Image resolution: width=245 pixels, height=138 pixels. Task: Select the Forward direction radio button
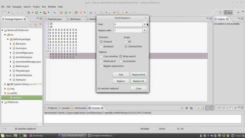click(101, 42)
